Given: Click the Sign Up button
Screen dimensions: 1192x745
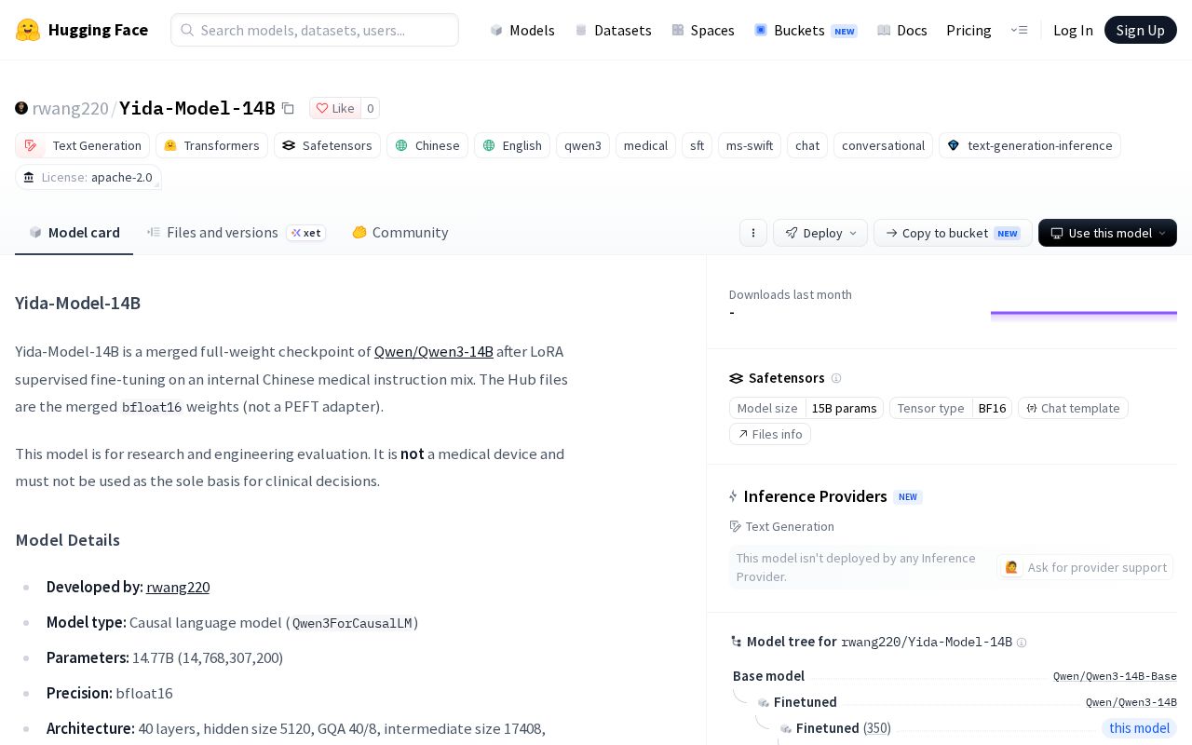Looking at the screenshot, I should click(x=1141, y=30).
